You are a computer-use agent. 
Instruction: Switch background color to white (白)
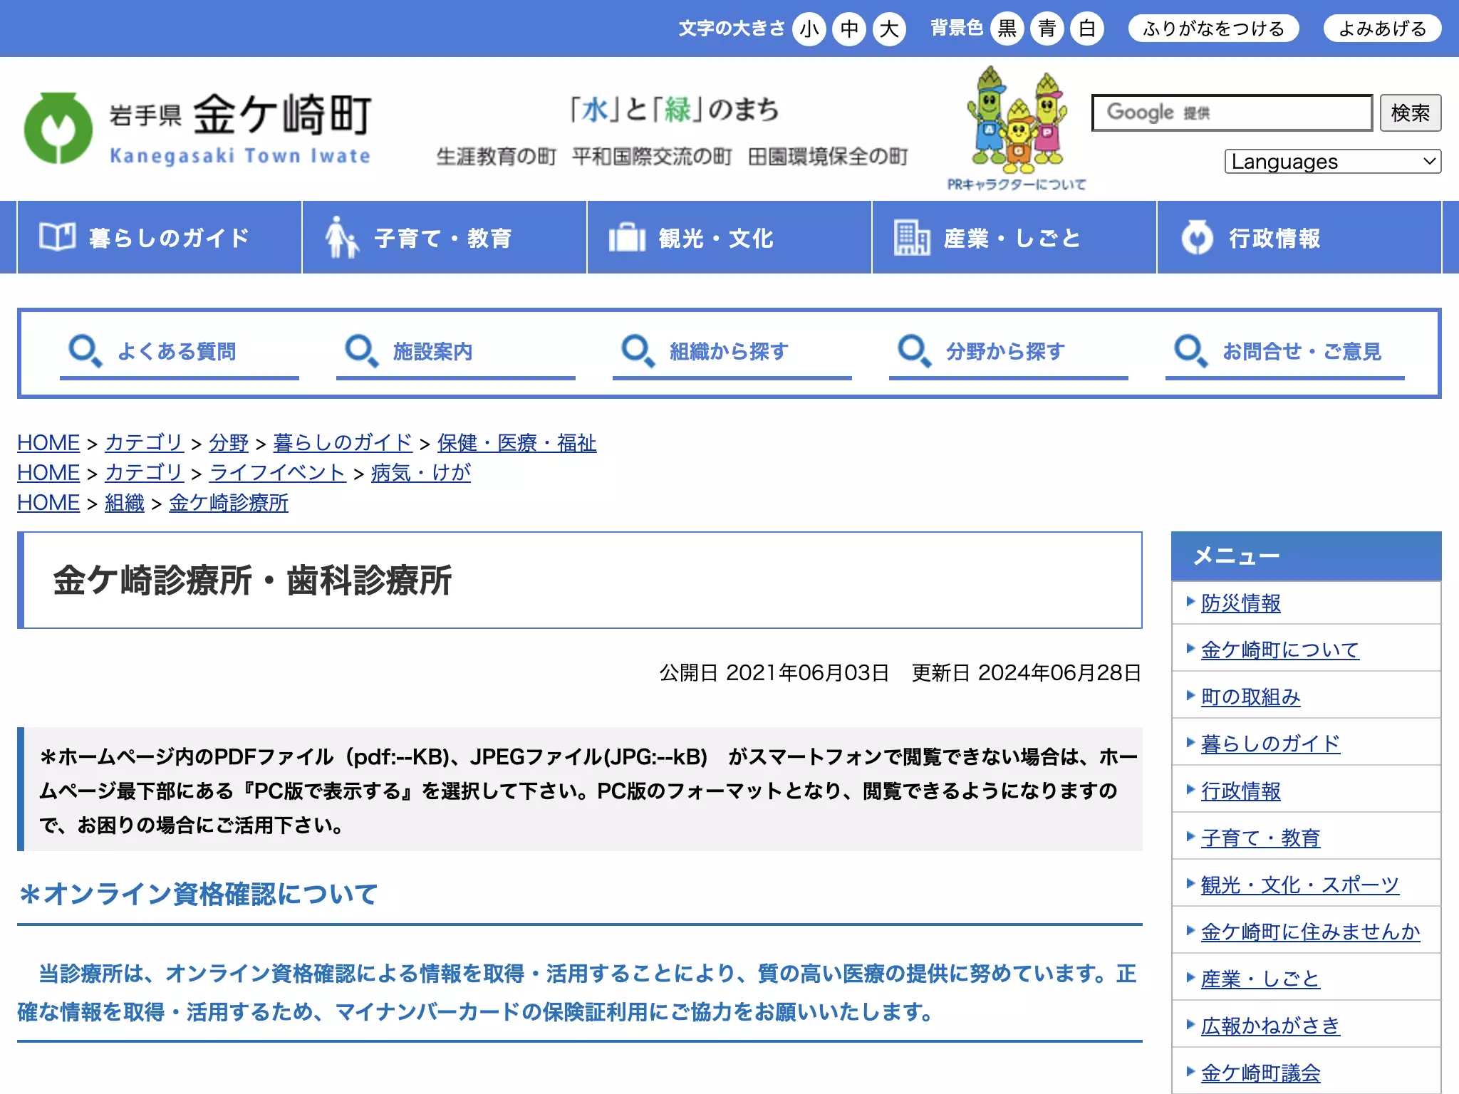tap(1087, 28)
